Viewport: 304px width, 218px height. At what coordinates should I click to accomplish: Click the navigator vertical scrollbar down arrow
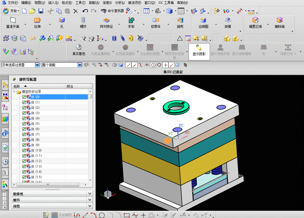click(90, 180)
